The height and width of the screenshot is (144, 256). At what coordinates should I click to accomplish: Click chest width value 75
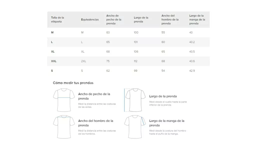tap(108, 61)
